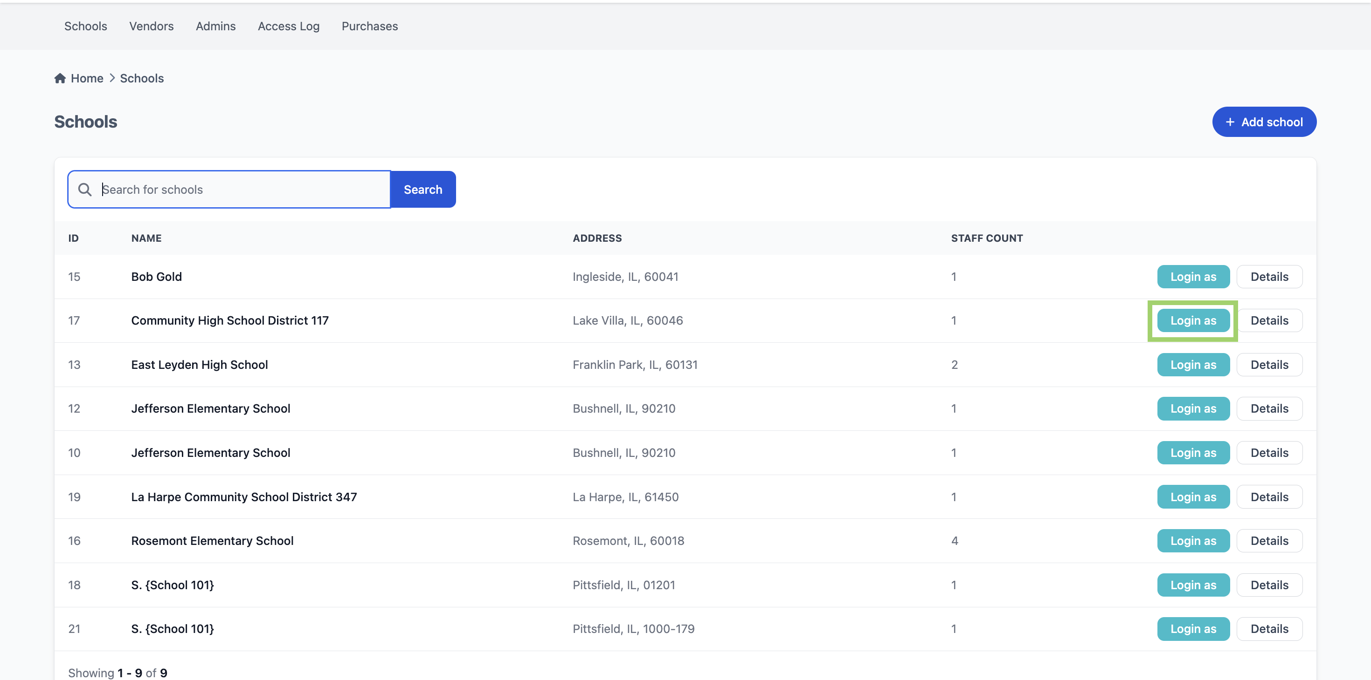Login as Community High School District 117

click(x=1193, y=320)
